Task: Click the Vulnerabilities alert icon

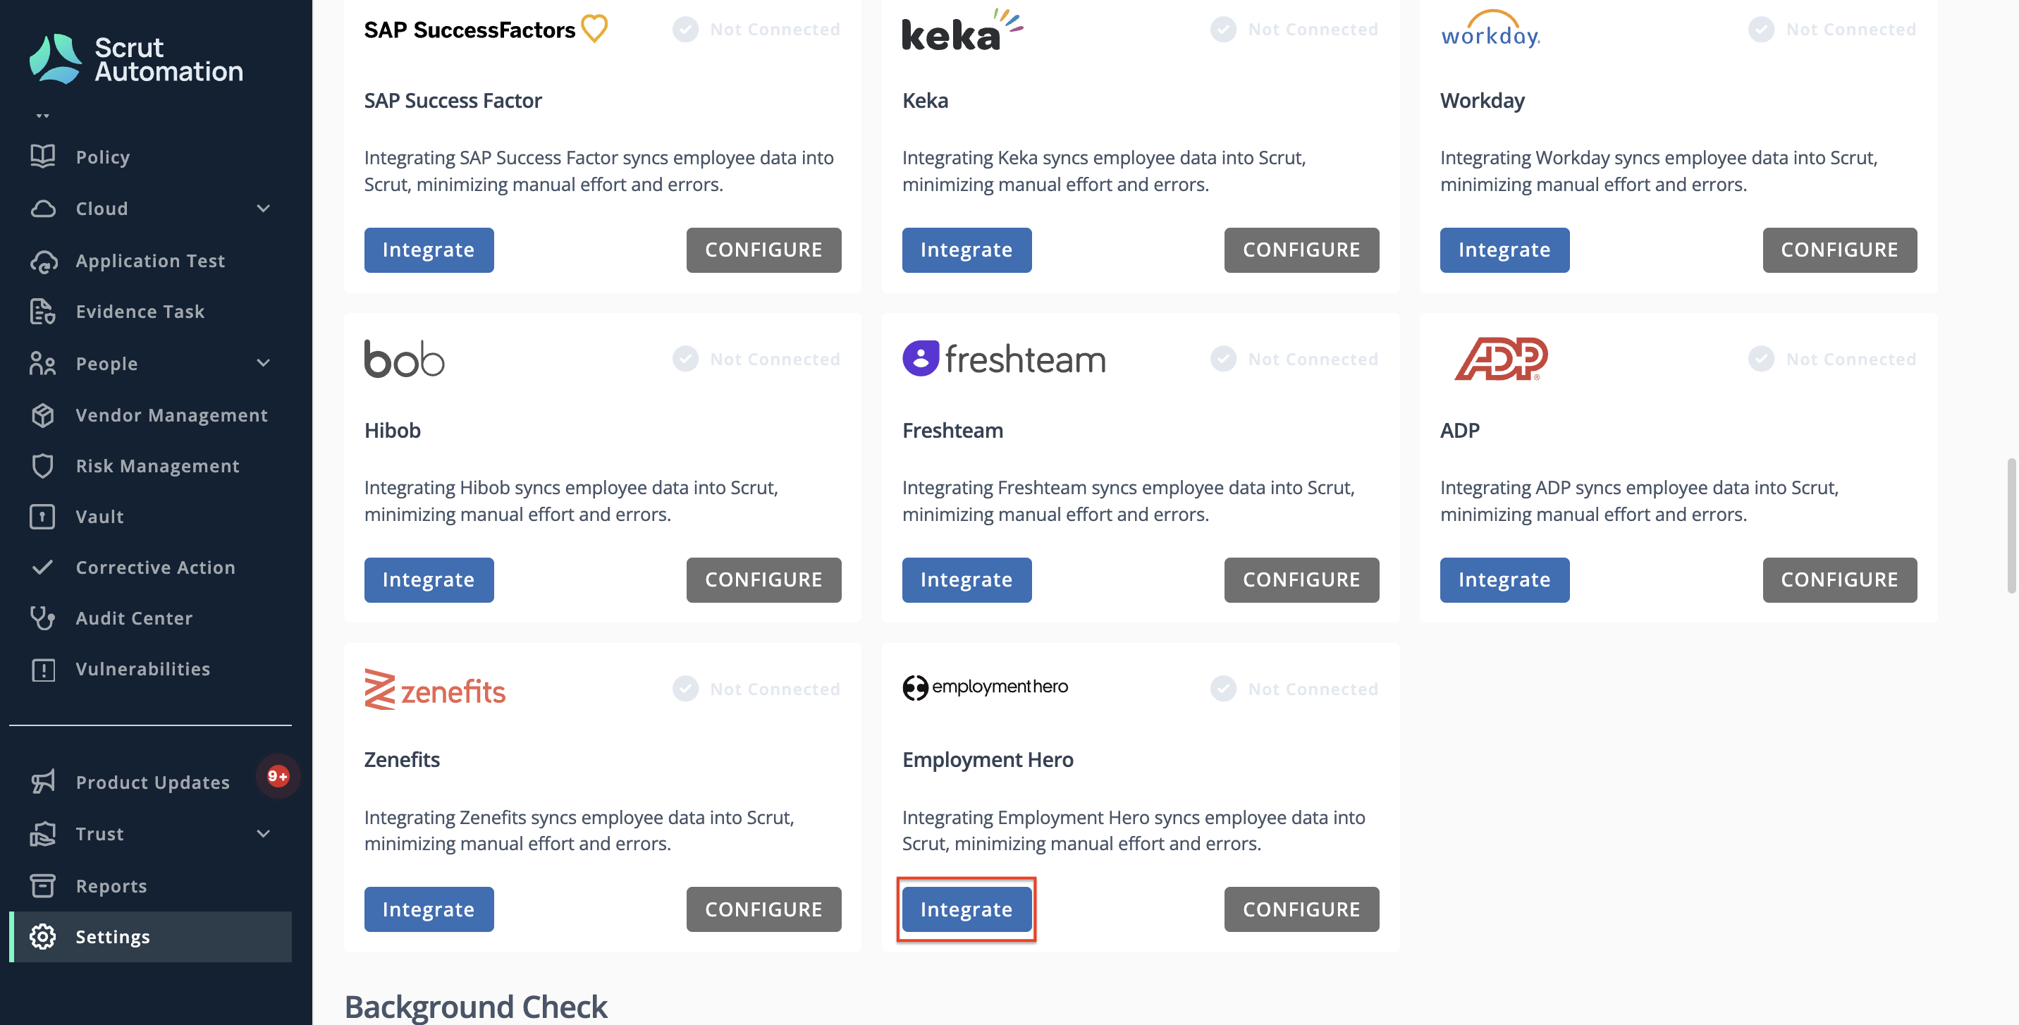Action: tap(43, 669)
